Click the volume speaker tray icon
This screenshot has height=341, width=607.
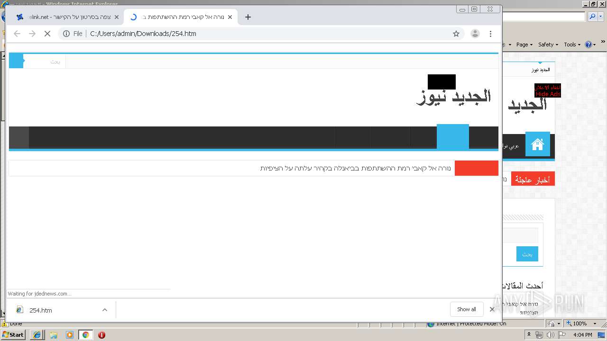tap(550, 335)
